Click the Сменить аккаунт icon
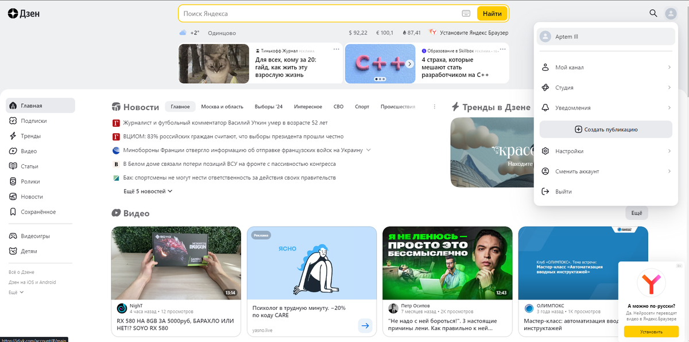689x342 pixels. (x=545, y=171)
